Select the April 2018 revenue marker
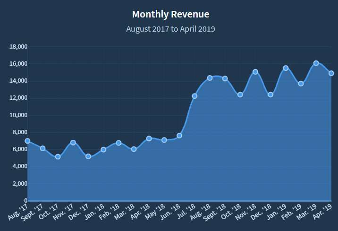This screenshot has width=338, height=231. [x=149, y=138]
